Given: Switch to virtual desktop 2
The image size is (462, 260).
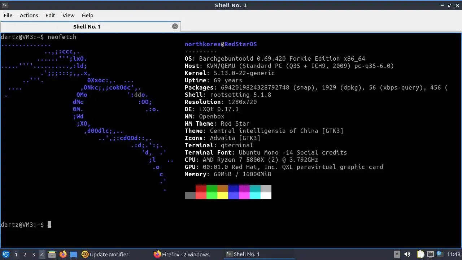Looking at the screenshot, I should [x=25, y=254].
